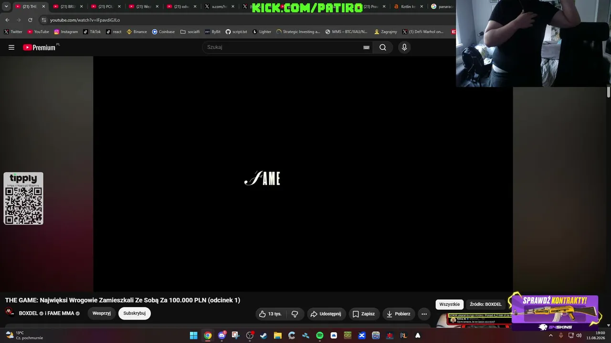611x343 pixels.
Task: Like the video with thumbs-up button
Action: tap(270, 314)
